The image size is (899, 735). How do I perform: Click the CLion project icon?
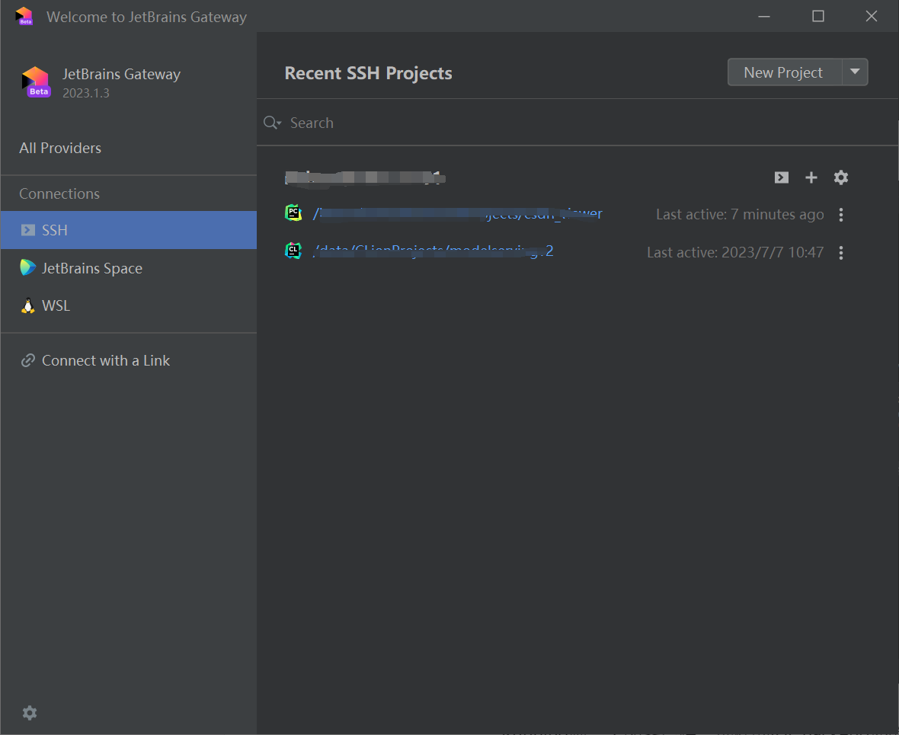click(293, 251)
